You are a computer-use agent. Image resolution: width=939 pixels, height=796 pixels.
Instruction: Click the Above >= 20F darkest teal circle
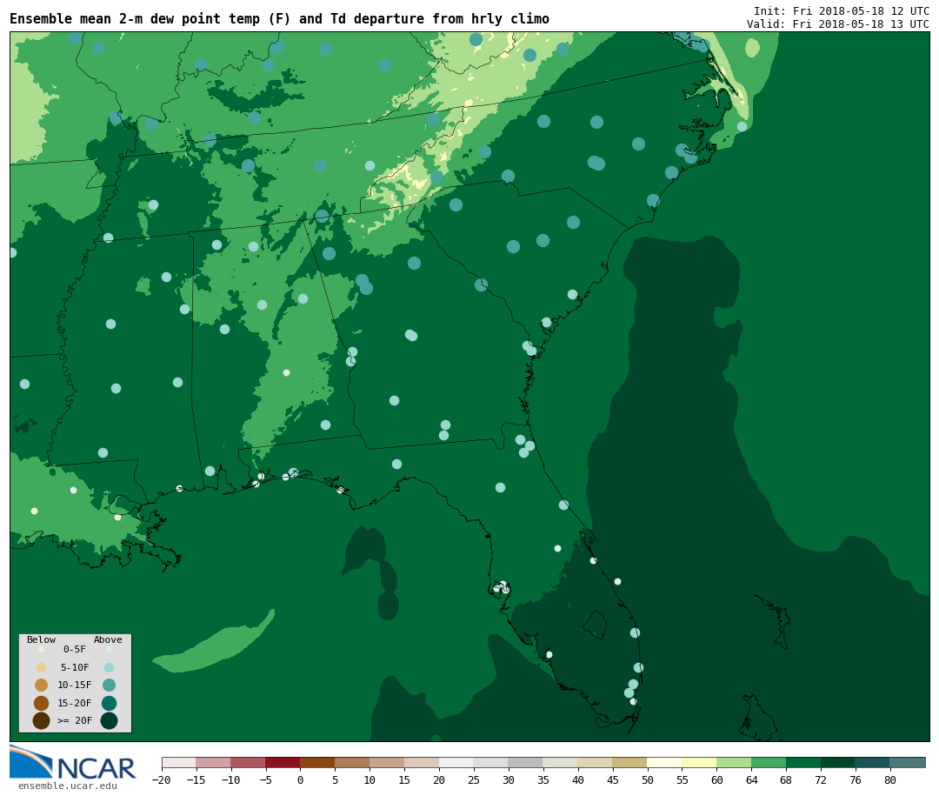(109, 720)
